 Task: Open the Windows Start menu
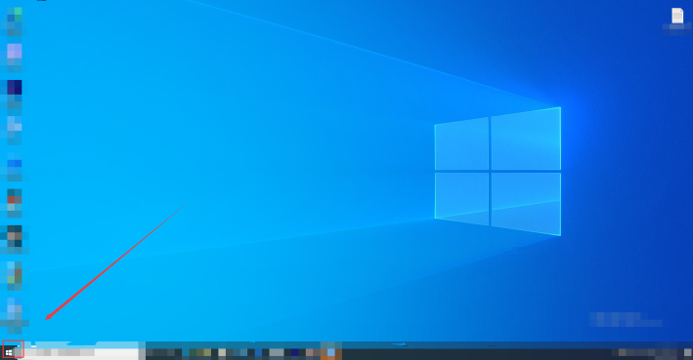tap(9, 352)
